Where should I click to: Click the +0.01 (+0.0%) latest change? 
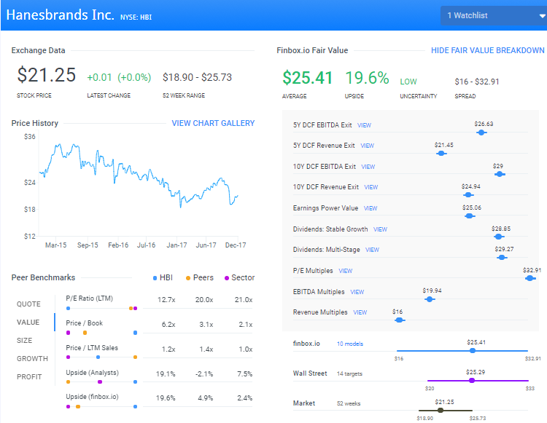tap(119, 77)
